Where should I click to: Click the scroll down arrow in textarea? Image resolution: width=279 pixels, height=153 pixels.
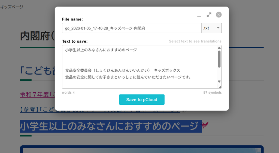[x=219, y=81]
